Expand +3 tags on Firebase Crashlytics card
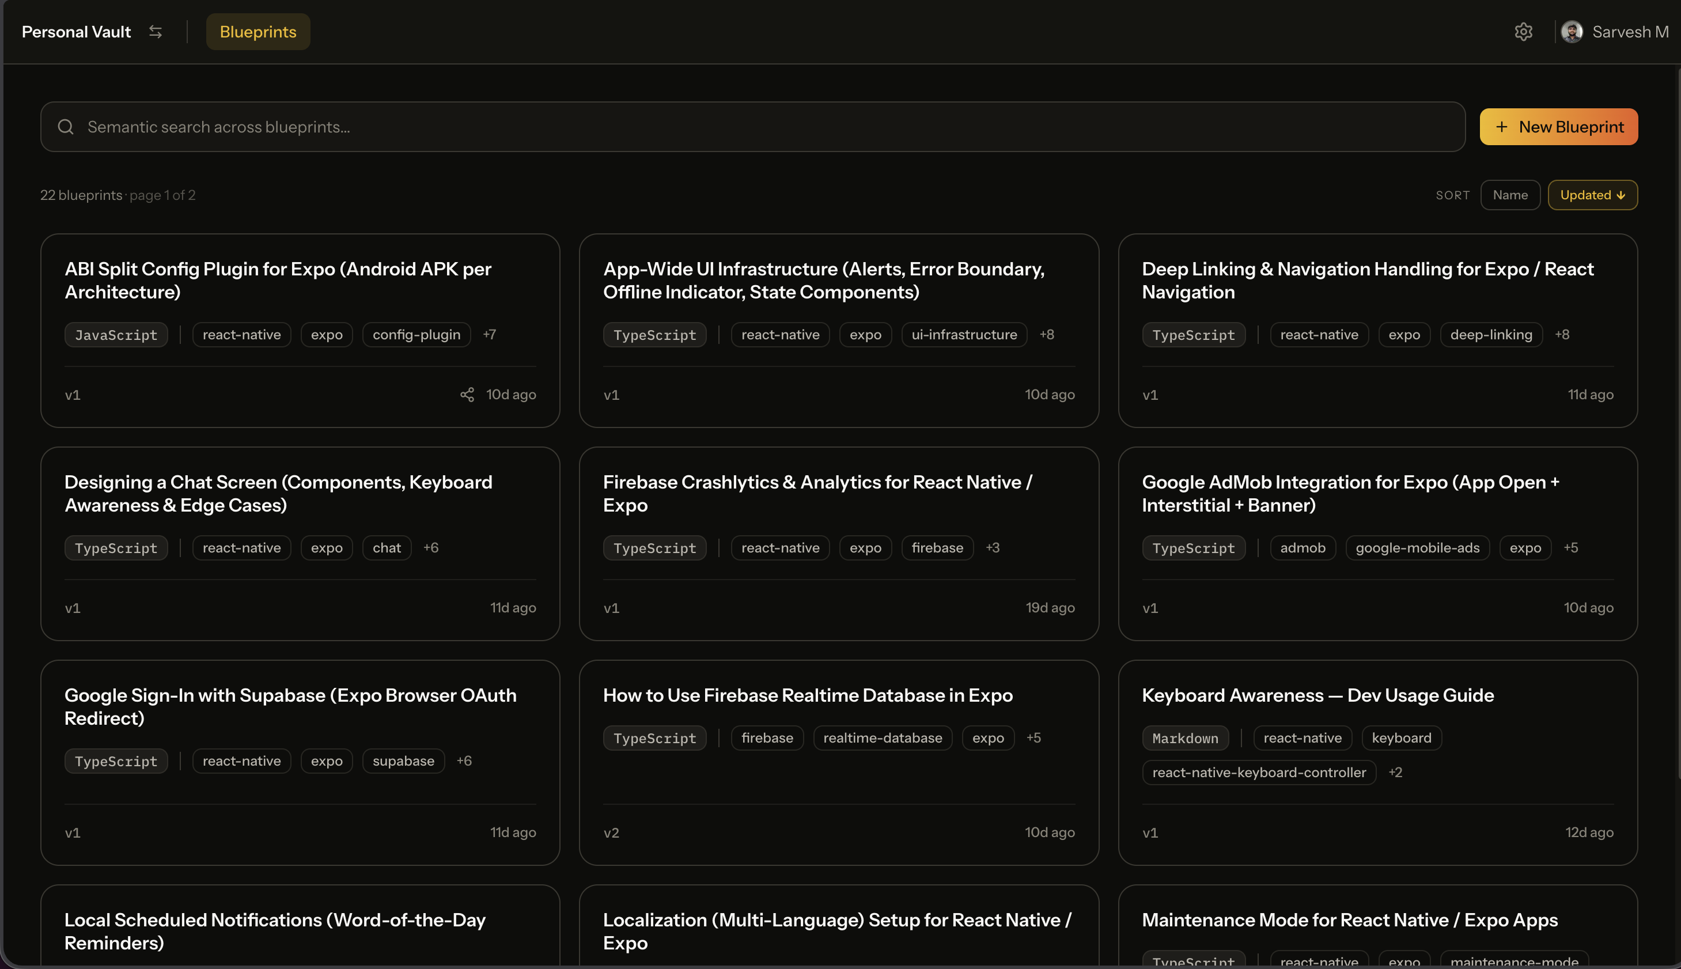 (x=992, y=547)
